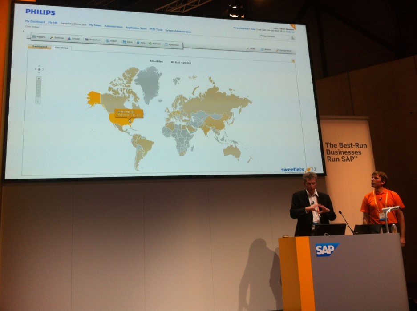417x311 pixels.
Task: Select the Countries tab
Action: (x=61, y=48)
